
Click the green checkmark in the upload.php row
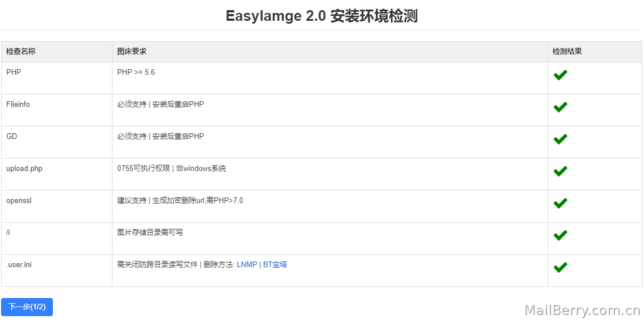click(560, 172)
